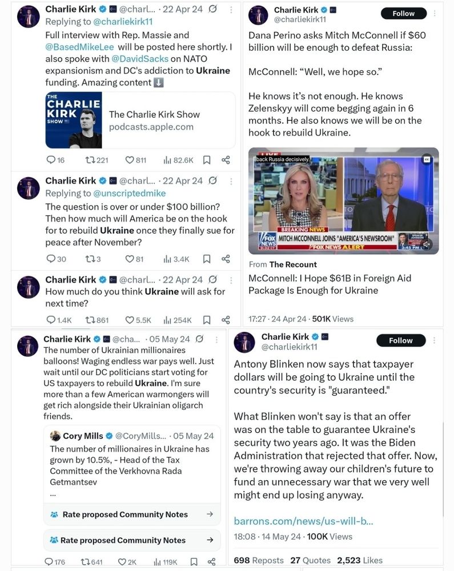
Task: Expand first Rate proposed Community Notes arrow
Action: 210,514
